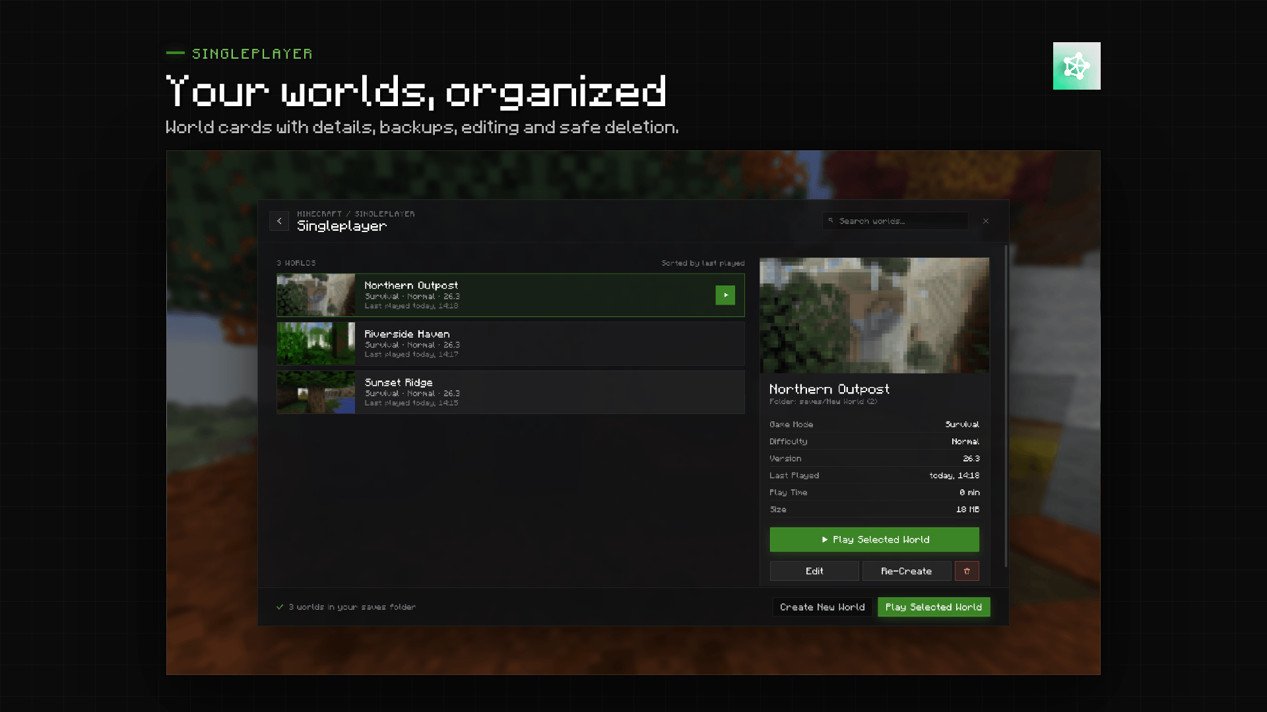Click the mod logo icon at top right
This screenshot has width=1267, height=712.
(x=1077, y=66)
